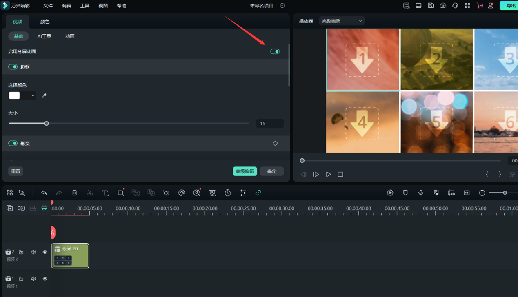Switch to the 颜色 tab
The height and width of the screenshot is (297, 518).
click(45, 22)
